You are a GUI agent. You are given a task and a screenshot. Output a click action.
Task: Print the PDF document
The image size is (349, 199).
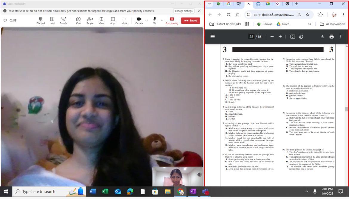click(332, 37)
